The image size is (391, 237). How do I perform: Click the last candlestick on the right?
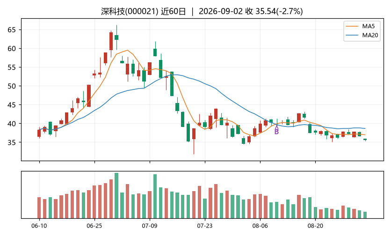[365, 140]
